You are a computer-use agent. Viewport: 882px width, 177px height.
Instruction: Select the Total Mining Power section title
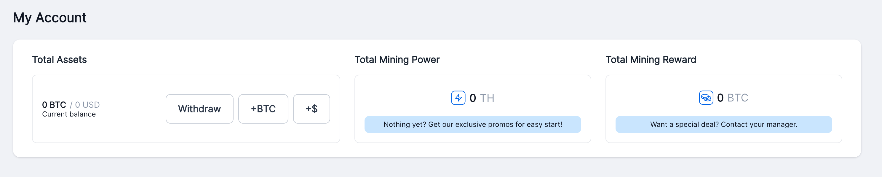(x=397, y=60)
